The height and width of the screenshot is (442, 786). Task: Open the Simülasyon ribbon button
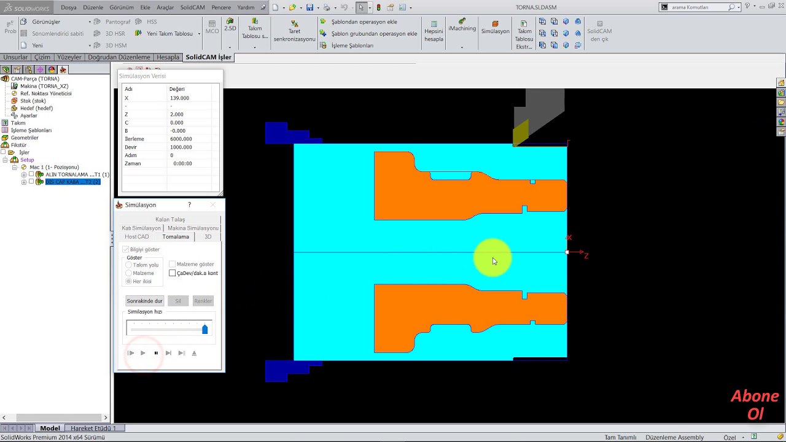[x=495, y=28]
